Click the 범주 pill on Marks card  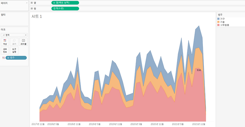tap(16, 58)
